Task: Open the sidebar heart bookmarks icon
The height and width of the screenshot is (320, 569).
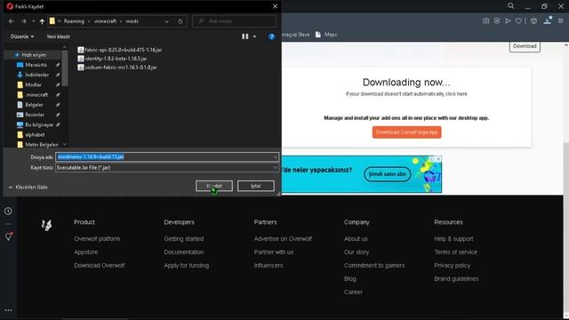Action: pyautogui.click(x=9, y=236)
